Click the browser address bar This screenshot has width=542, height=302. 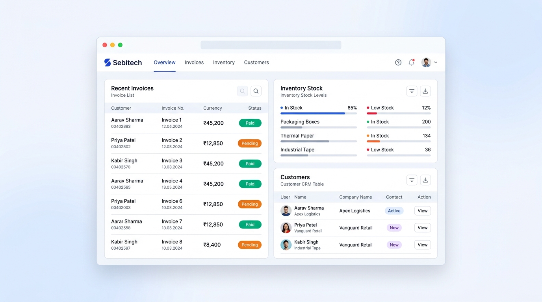pyautogui.click(x=271, y=45)
